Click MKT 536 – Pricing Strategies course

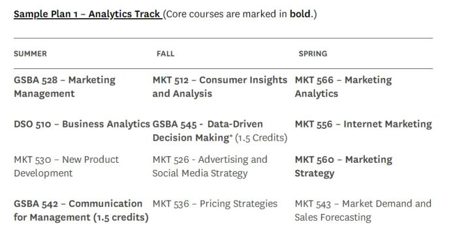click(215, 204)
